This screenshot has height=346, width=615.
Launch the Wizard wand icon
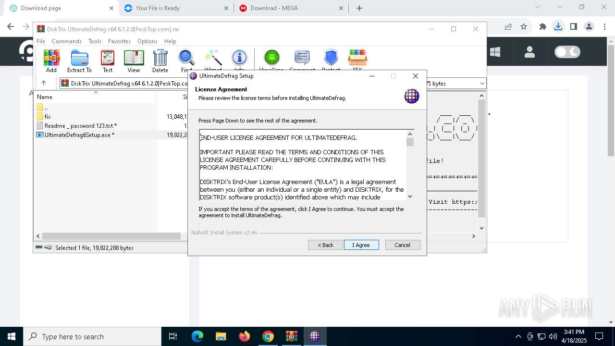tap(213, 61)
